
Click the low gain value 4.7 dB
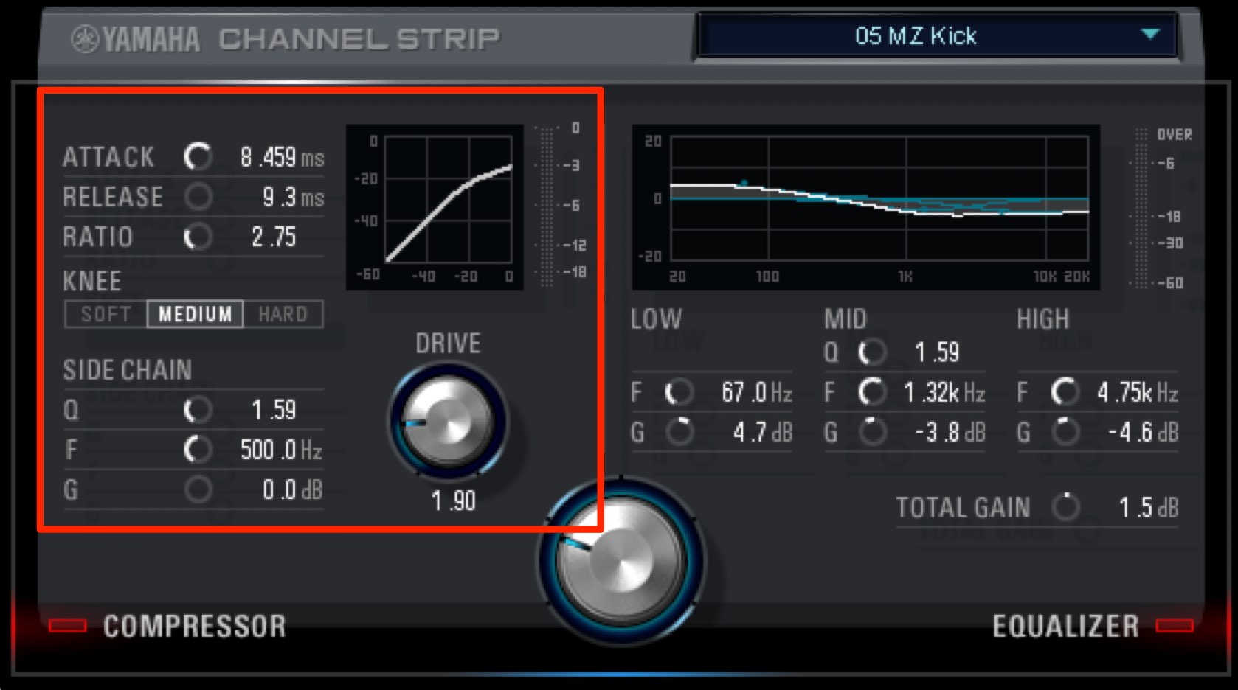point(762,432)
